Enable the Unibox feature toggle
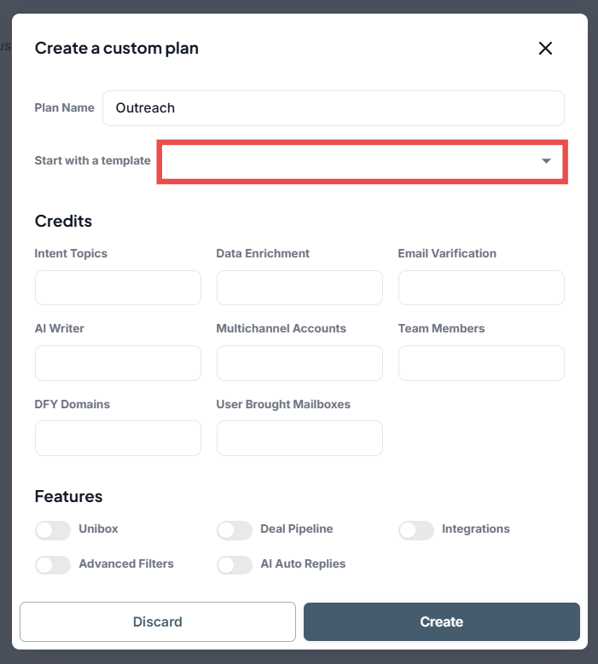 pos(53,530)
